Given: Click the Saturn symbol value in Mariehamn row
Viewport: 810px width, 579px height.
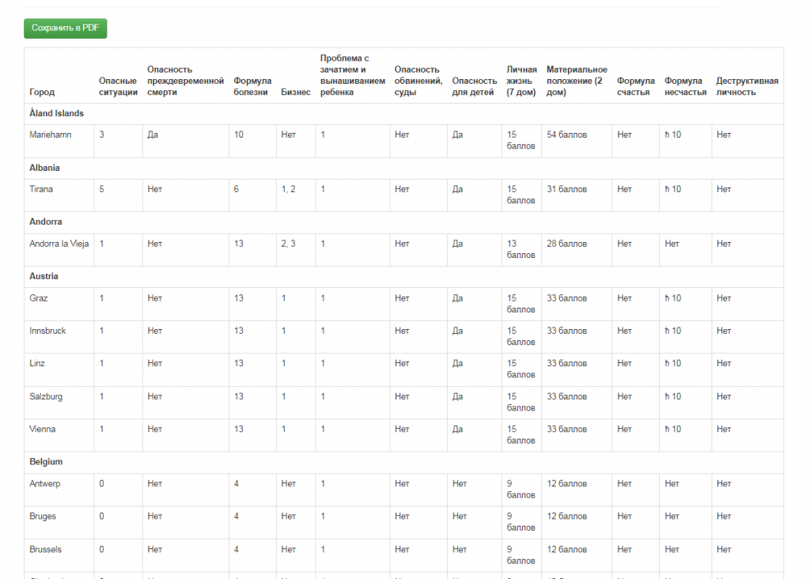Looking at the screenshot, I should point(672,135).
